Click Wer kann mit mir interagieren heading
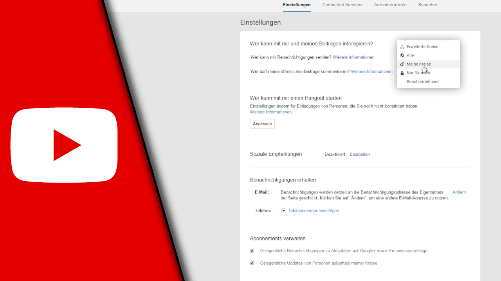 [x=312, y=44]
